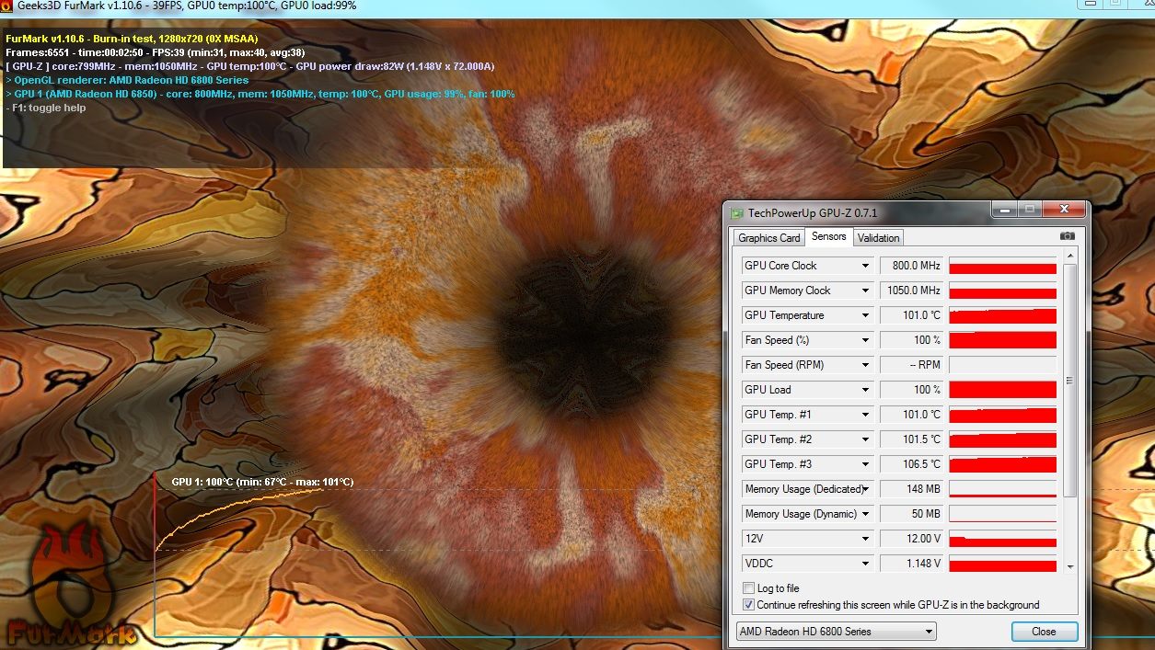Image resolution: width=1155 pixels, height=650 pixels.
Task: Click the GPU Temperature "101.0 °C" value
Action: 911,315
